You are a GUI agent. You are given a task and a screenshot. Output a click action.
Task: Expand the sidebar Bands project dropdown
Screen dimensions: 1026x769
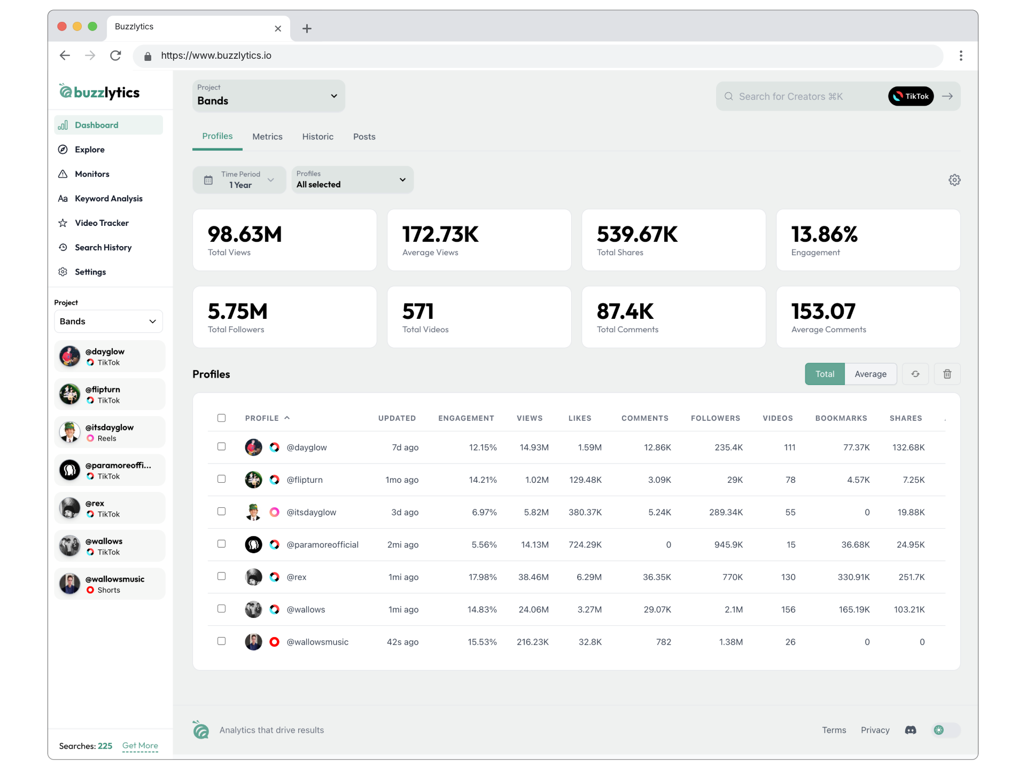[x=108, y=321]
